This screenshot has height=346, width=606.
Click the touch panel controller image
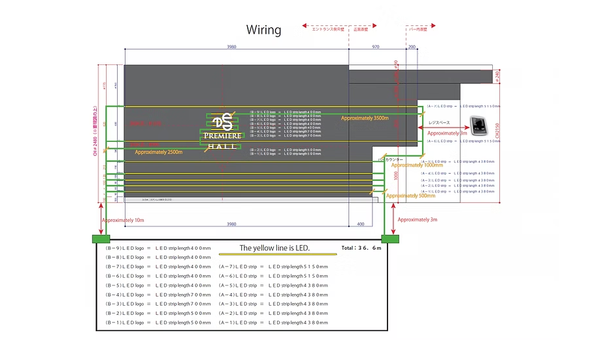(479, 126)
